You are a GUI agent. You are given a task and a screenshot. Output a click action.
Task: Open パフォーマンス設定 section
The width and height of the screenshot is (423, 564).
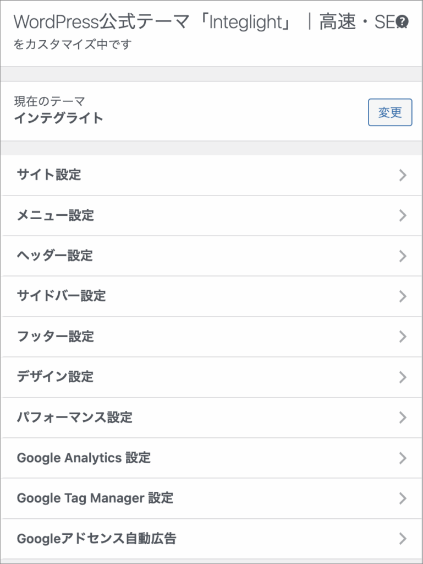75,417
